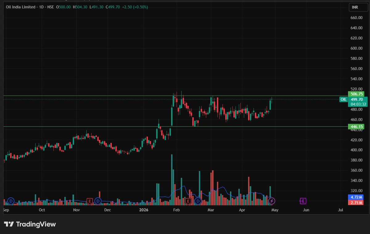Click the dividend D marker before Dec
This screenshot has width=370, height=234.
click(98, 201)
